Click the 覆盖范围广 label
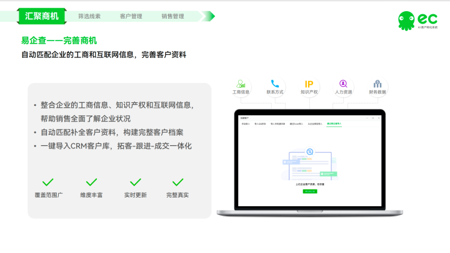Viewport: 450px width, 253px height. click(x=49, y=195)
